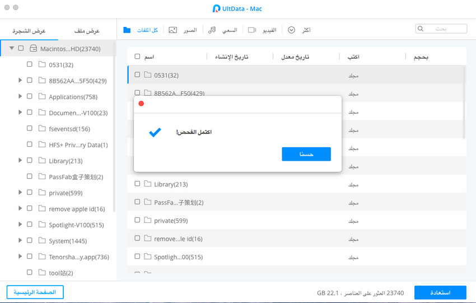Click the private(599) folder icon in table

pyautogui.click(x=147, y=220)
